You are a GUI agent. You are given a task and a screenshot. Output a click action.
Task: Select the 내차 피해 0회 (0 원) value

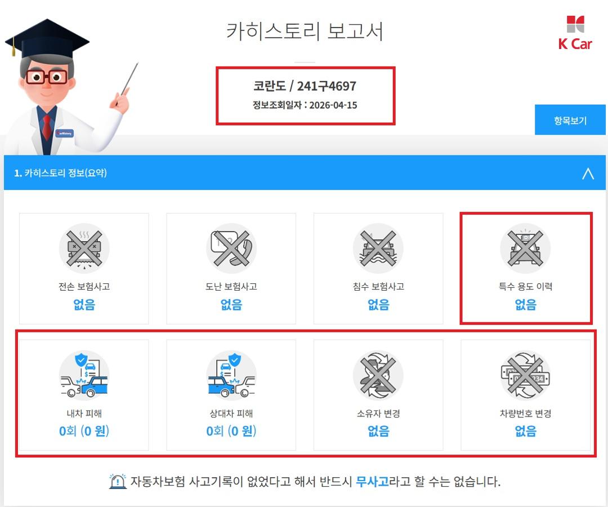click(84, 431)
